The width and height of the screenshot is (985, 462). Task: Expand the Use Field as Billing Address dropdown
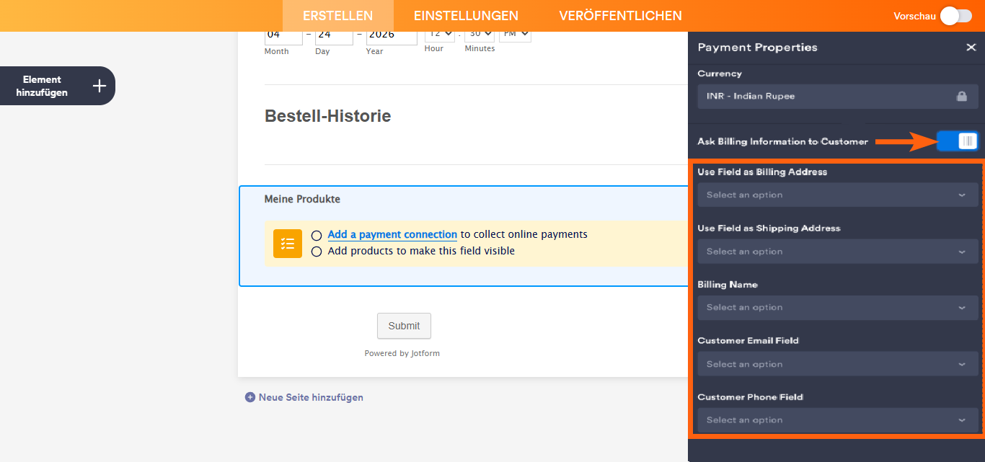[x=837, y=195]
